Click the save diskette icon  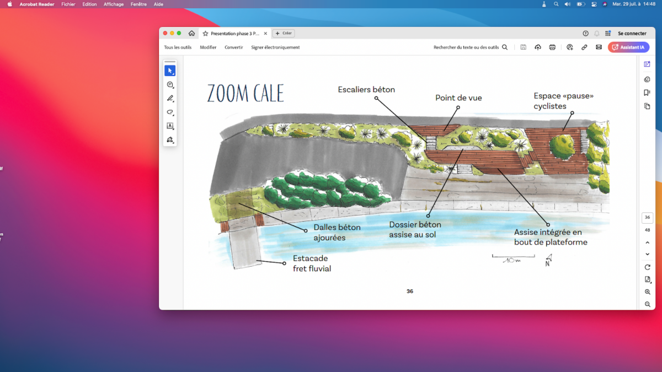[x=523, y=47]
